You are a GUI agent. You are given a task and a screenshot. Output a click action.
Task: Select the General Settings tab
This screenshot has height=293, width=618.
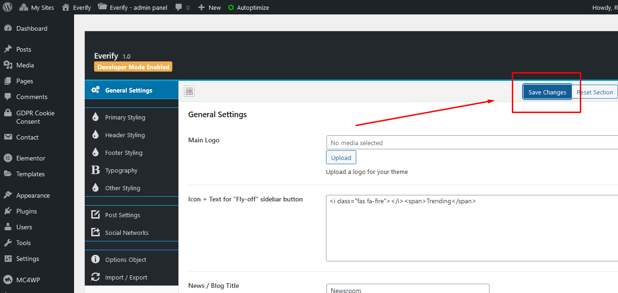(131, 90)
